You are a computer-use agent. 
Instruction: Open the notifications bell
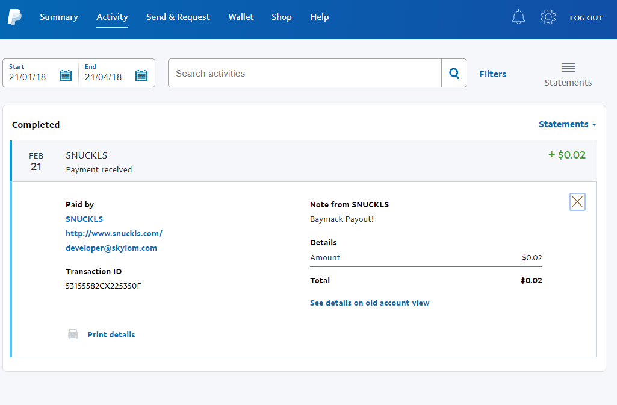(518, 17)
